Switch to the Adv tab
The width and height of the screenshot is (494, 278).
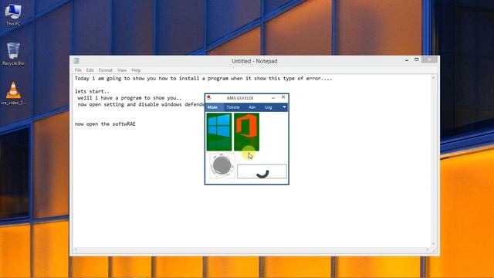tap(252, 107)
